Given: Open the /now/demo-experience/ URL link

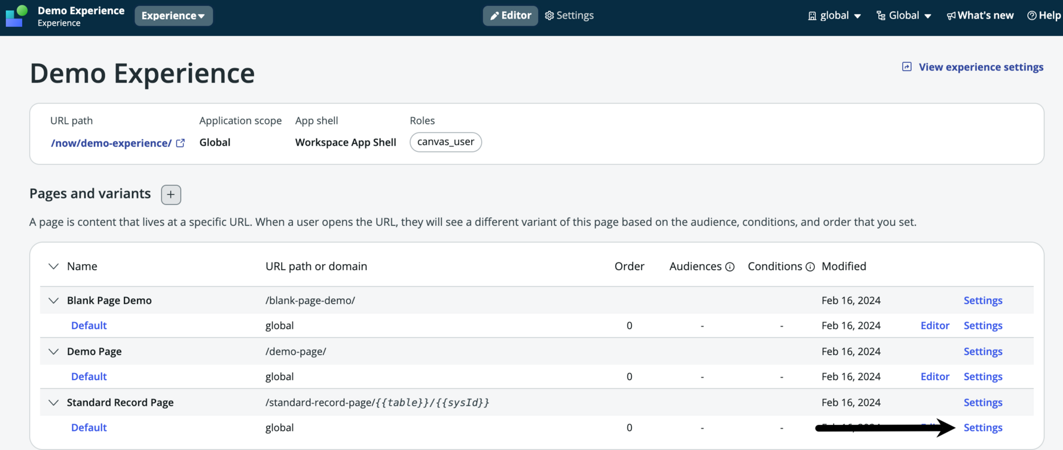Looking at the screenshot, I should (x=111, y=143).
